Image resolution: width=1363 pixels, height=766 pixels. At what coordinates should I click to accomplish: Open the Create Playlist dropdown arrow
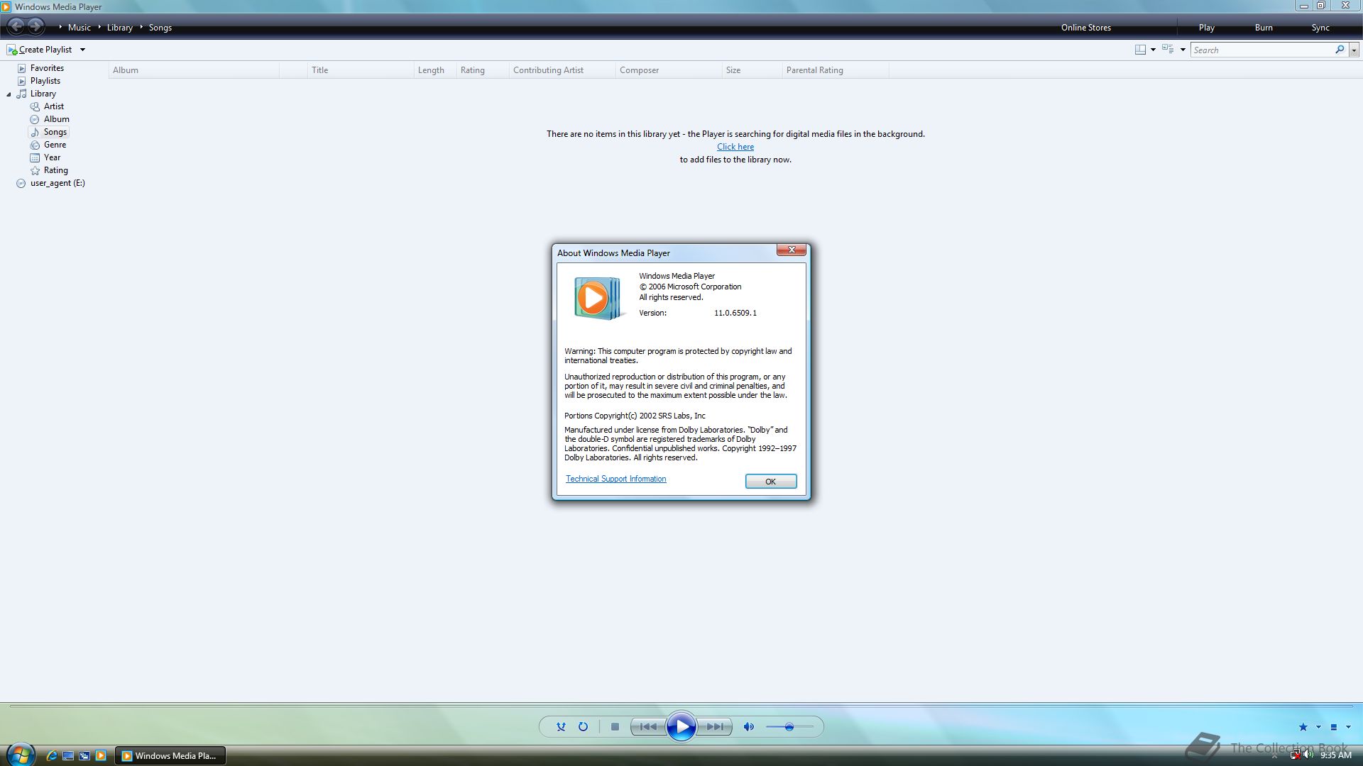click(82, 50)
